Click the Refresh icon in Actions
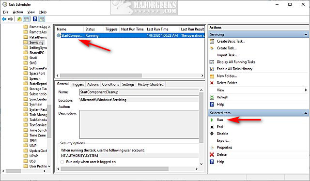 tap(212, 97)
